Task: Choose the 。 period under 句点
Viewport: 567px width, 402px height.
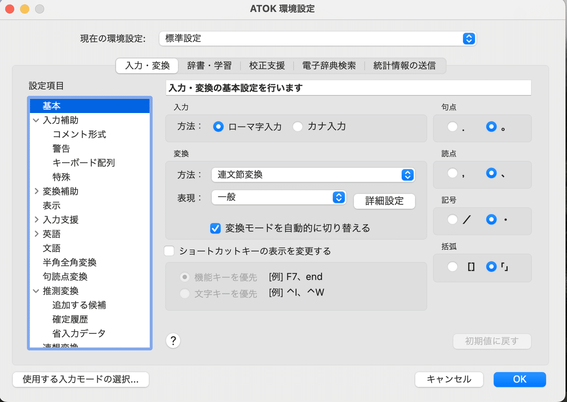Action: 491,127
